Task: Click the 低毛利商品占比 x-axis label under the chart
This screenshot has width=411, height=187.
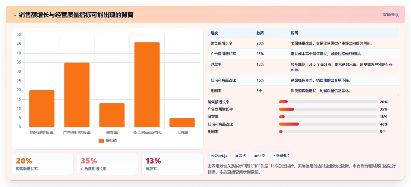Action: (x=147, y=132)
